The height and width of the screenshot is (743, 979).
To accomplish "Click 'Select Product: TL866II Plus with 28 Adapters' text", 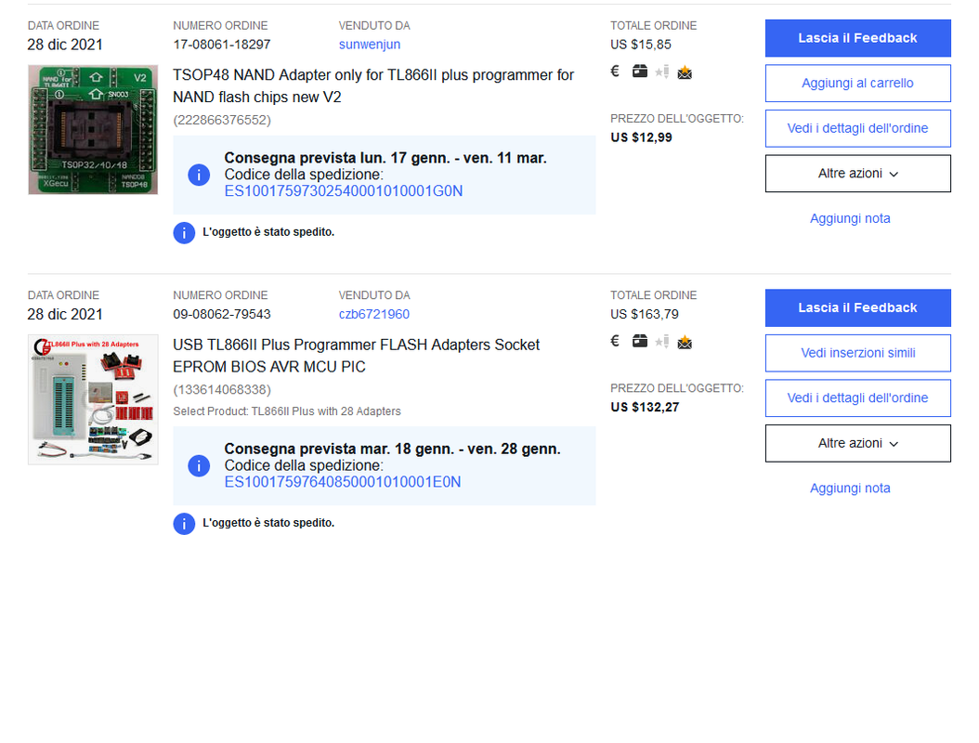I will (x=287, y=411).
